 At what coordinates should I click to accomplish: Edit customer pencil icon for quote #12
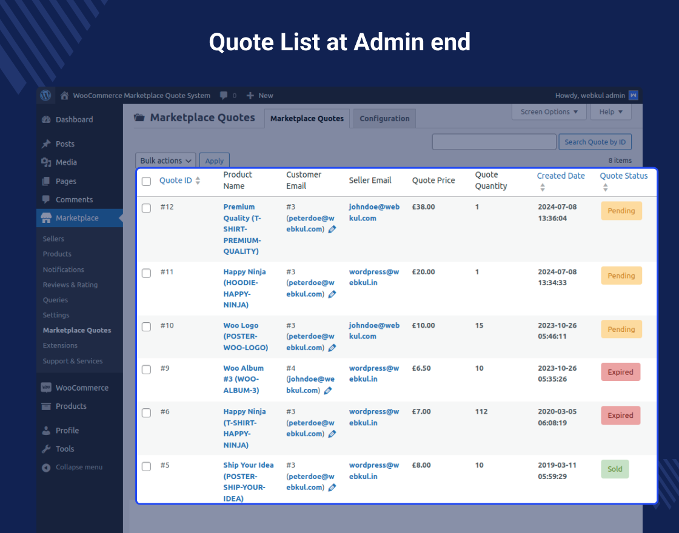(x=332, y=230)
